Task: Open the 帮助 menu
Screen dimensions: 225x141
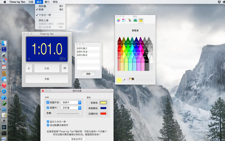Action: pyautogui.click(x=55, y=2)
